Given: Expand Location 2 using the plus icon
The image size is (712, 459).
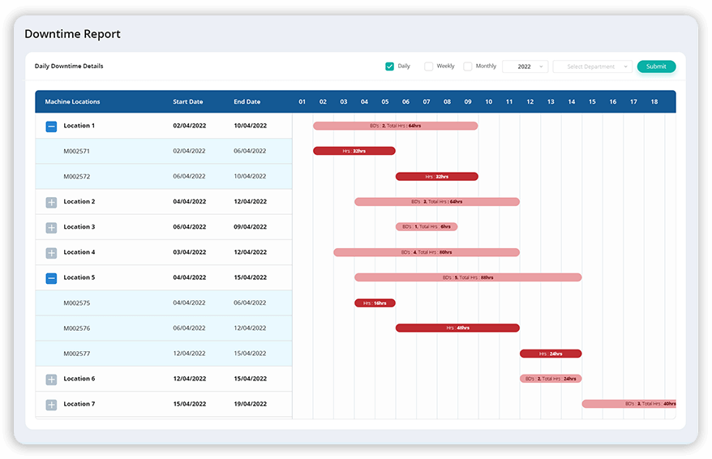Looking at the screenshot, I should [x=51, y=202].
